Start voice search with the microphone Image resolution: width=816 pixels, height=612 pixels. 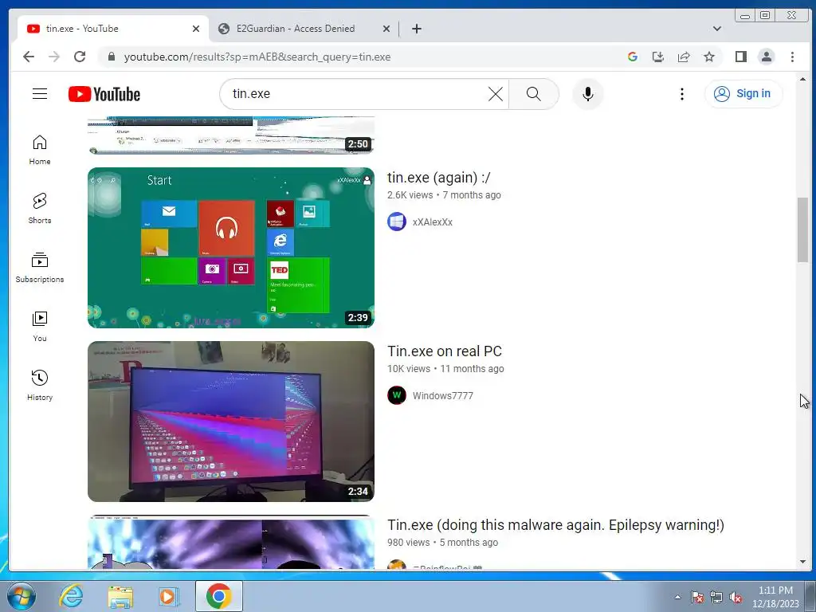588,94
